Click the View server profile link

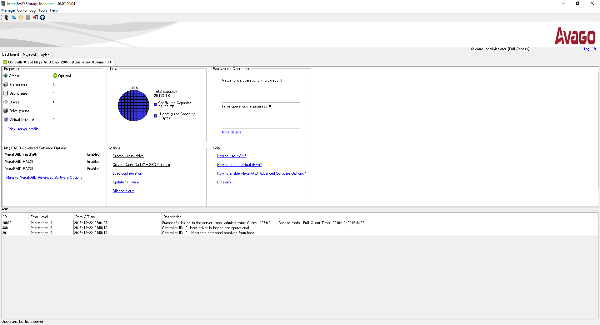point(23,129)
